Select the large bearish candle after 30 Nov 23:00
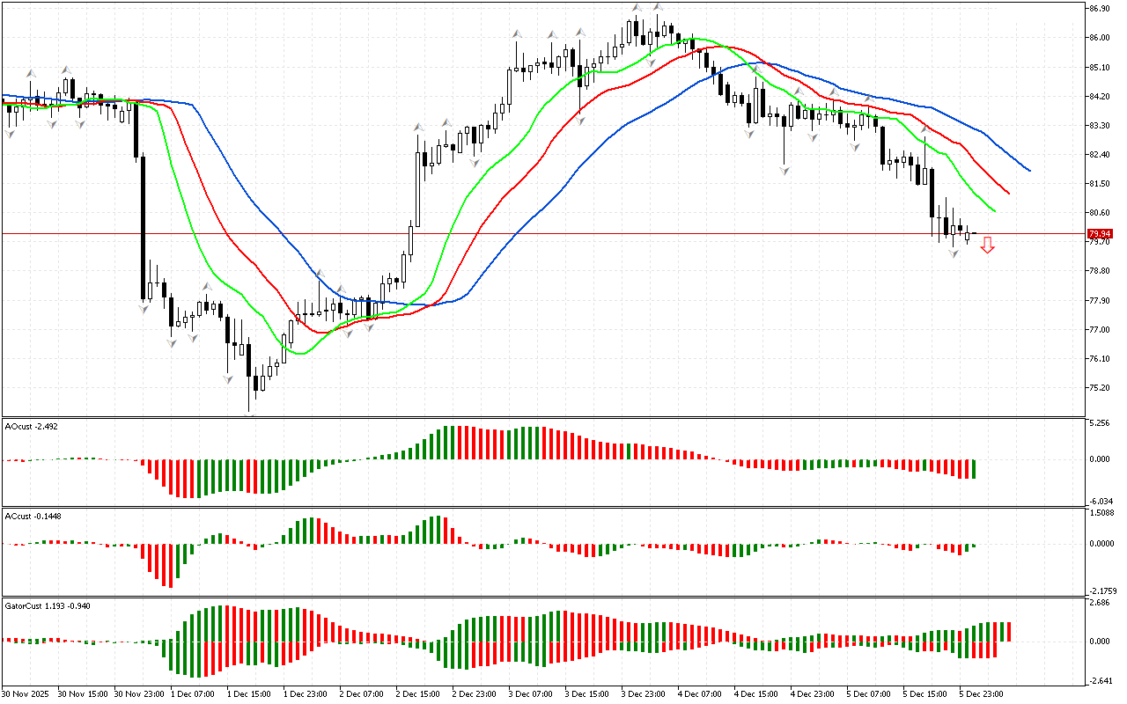Image resolution: width=1127 pixels, height=704 pixels. [143, 227]
